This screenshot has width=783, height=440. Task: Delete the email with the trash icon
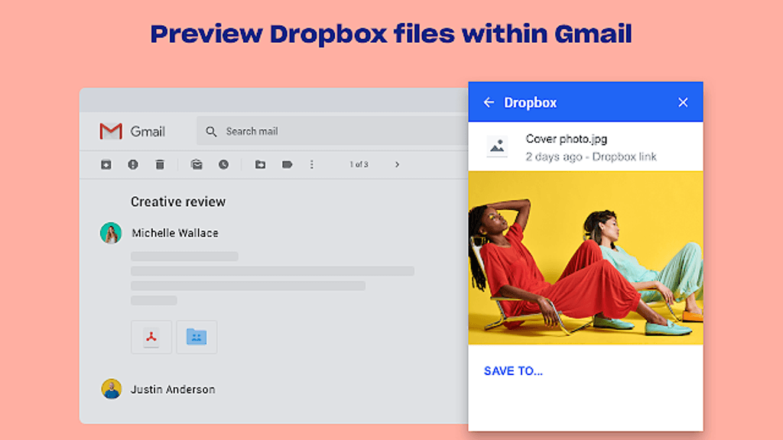click(x=160, y=164)
